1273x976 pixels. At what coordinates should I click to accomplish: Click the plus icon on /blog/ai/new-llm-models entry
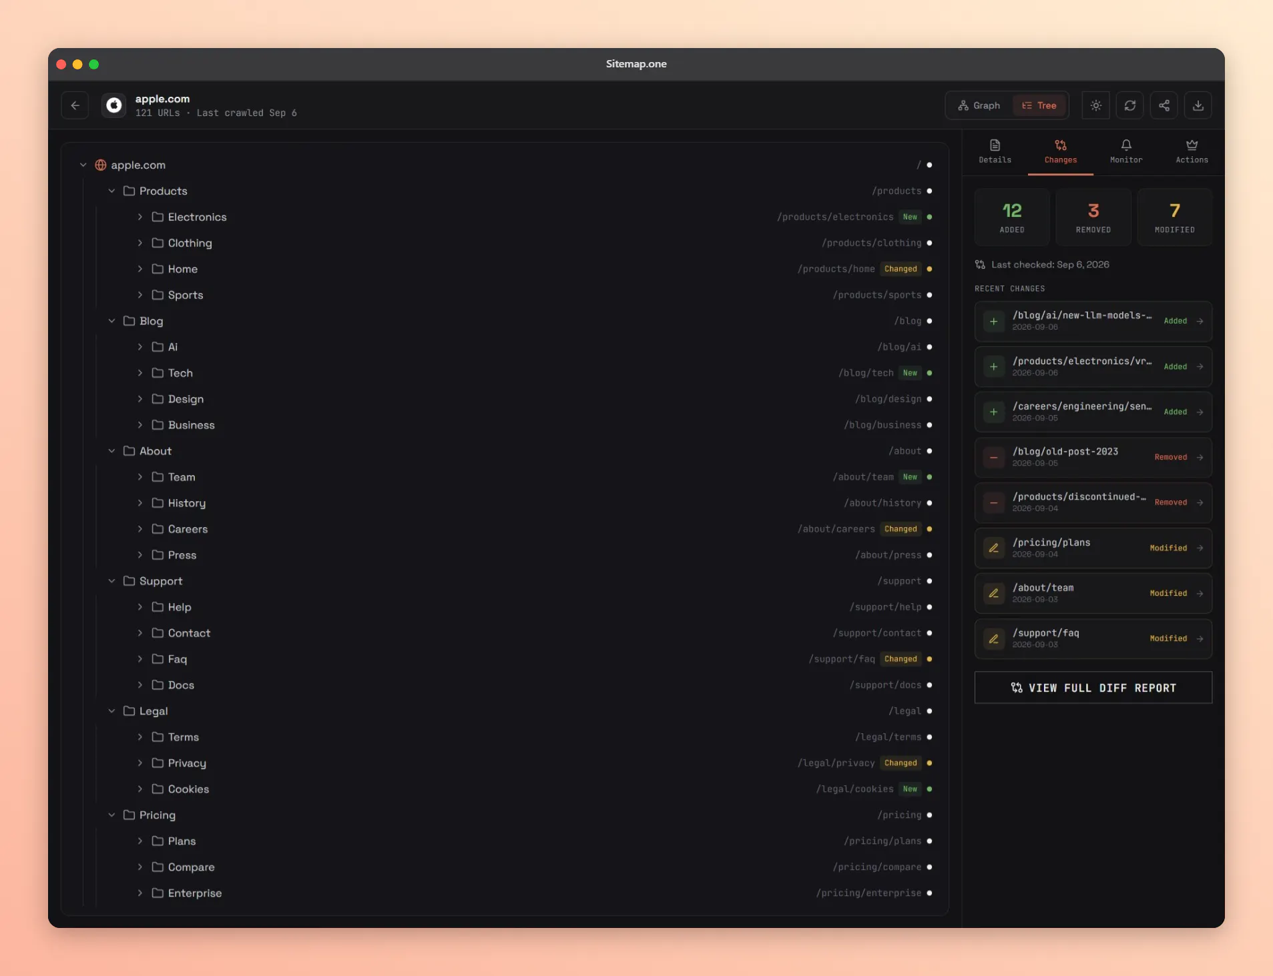pos(993,321)
